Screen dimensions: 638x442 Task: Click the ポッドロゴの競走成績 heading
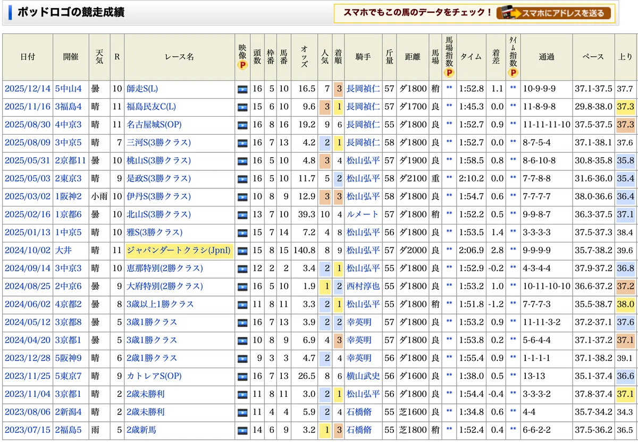point(71,12)
